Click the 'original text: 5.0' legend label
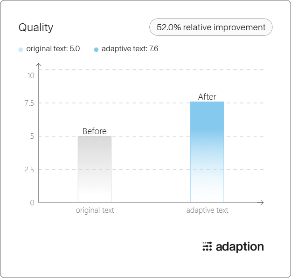291x278 pixels. click(53, 49)
